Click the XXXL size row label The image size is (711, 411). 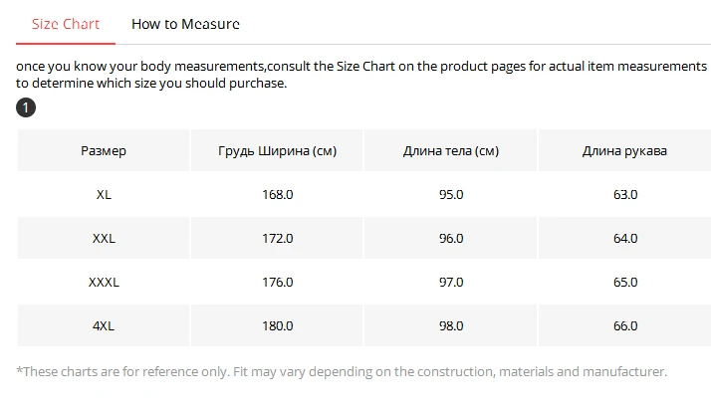(104, 282)
